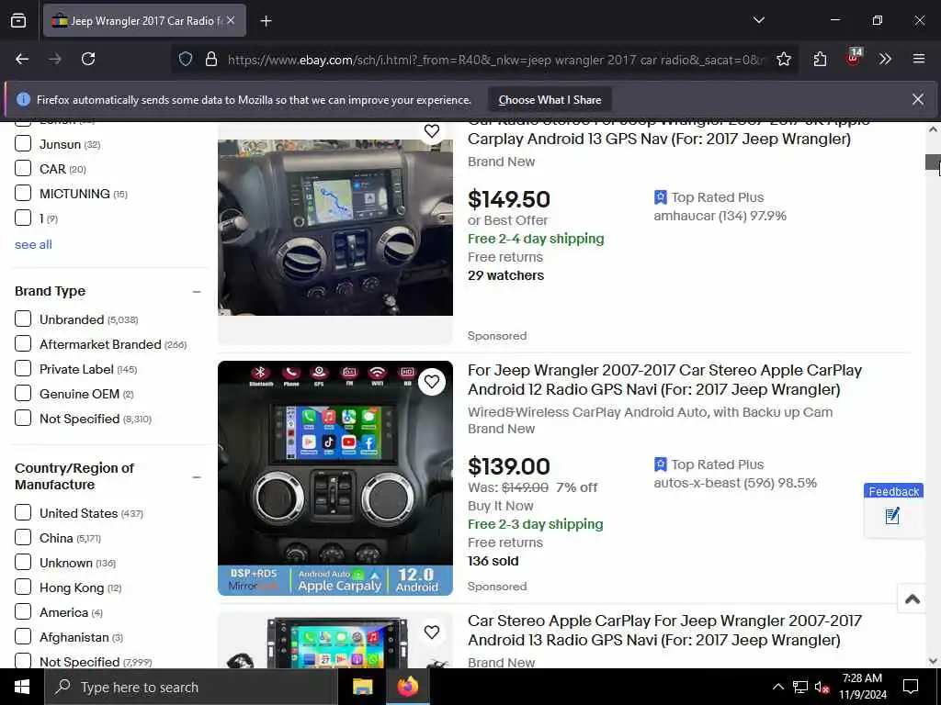Viewport: 941px width, 705px height.
Task: Open the Extensions puzzle icon
Action: coord(820,59)
